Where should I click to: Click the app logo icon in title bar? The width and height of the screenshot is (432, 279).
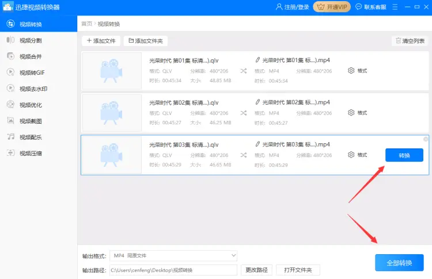(7, 7)
